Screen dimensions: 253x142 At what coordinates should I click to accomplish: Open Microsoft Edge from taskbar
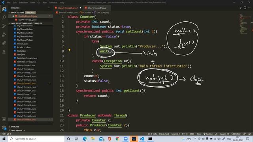pyautogui.click(x=85, y=138)
